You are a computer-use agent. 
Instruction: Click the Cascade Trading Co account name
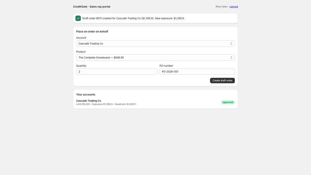[x=89, y=101]
